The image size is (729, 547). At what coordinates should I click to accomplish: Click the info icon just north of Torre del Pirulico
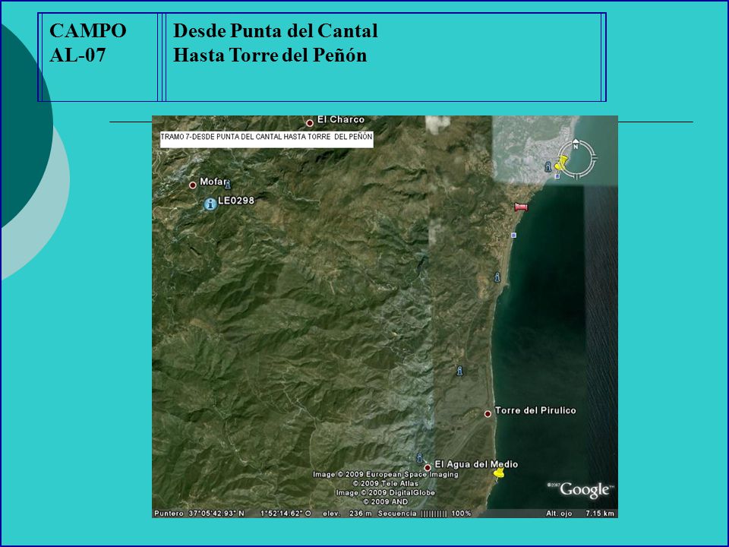click(x=459, y=371)
